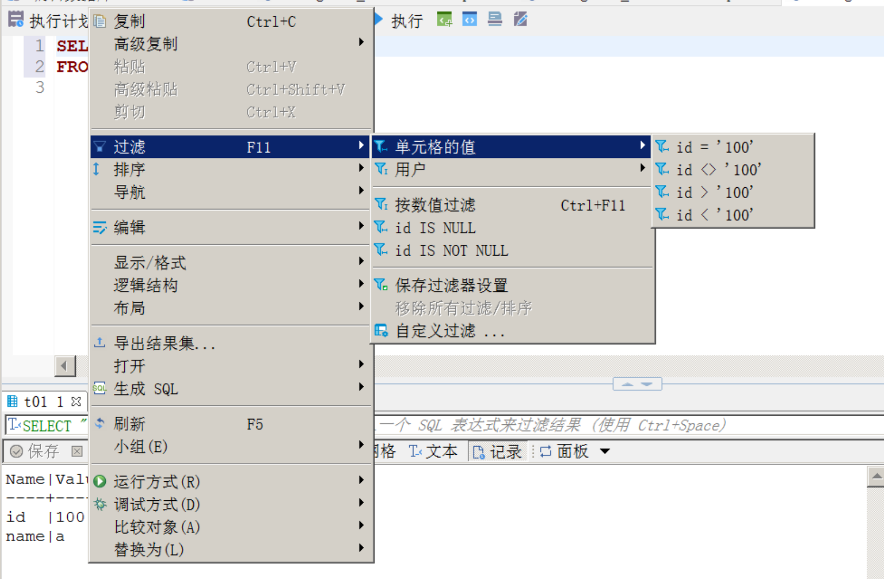Click the edit document pencil icon in toolbar
Image resolution: width=884 pixels, height=579 pixels.
click(x=519, y=20)
